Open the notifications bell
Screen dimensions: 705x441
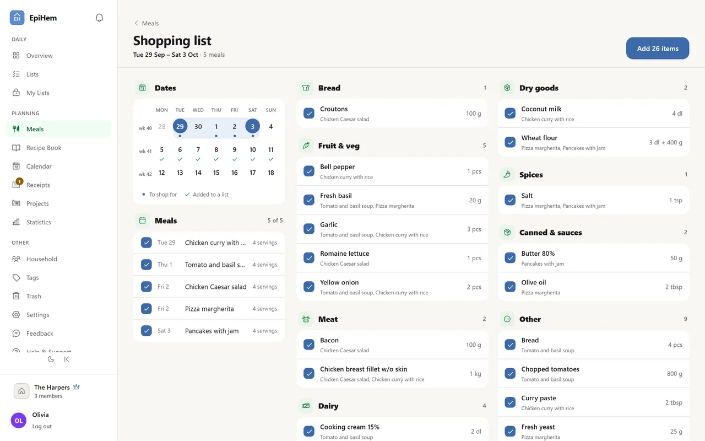[99, 18]
